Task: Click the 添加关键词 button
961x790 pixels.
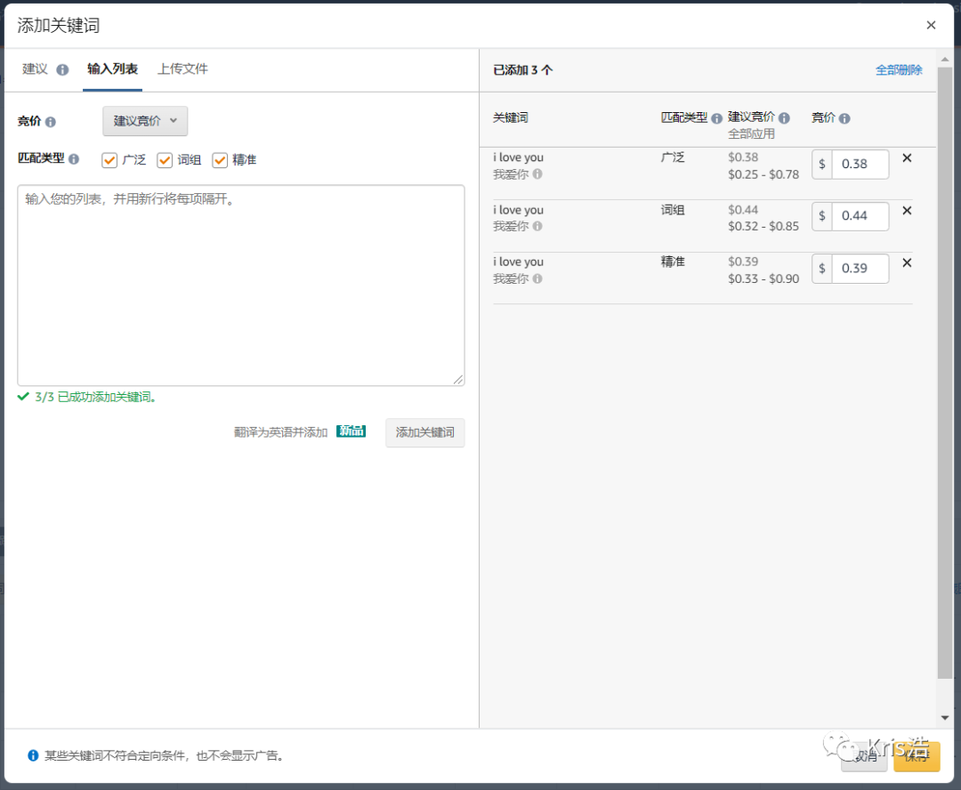Action: coord(424,432)
